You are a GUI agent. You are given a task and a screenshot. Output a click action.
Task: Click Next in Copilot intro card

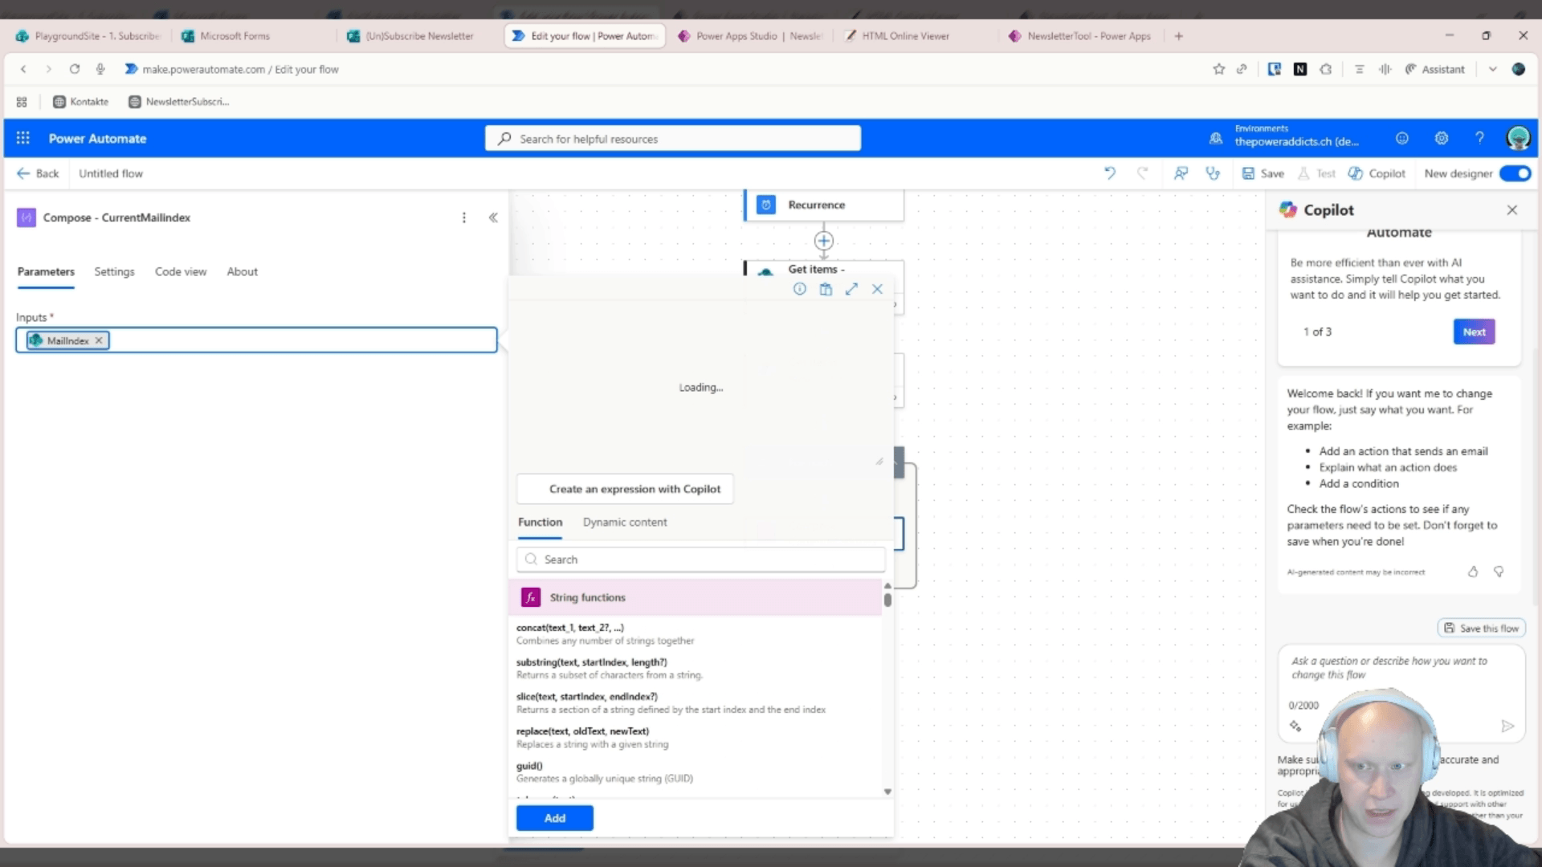[x=1474, y=332]
